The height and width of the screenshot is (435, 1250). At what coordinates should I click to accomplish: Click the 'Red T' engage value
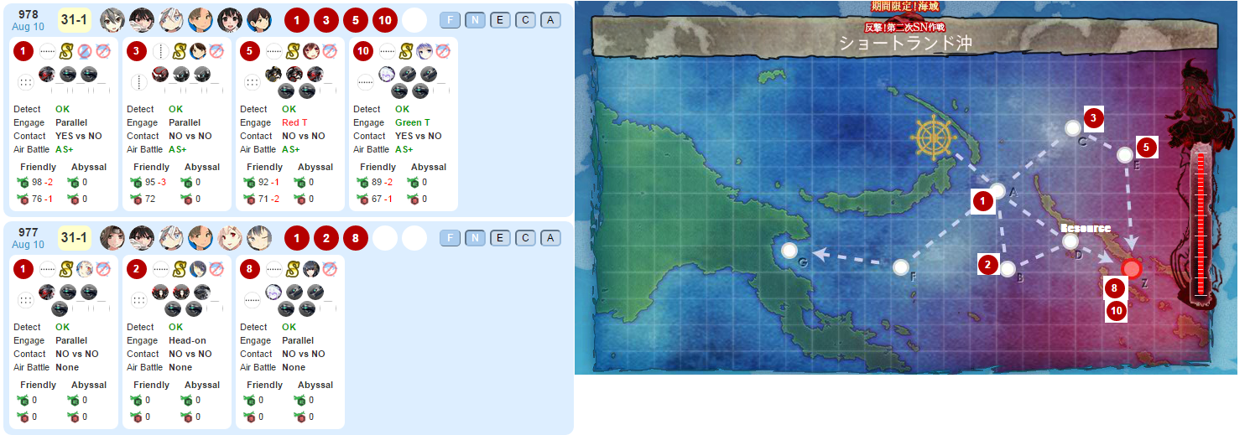(296, 122)
